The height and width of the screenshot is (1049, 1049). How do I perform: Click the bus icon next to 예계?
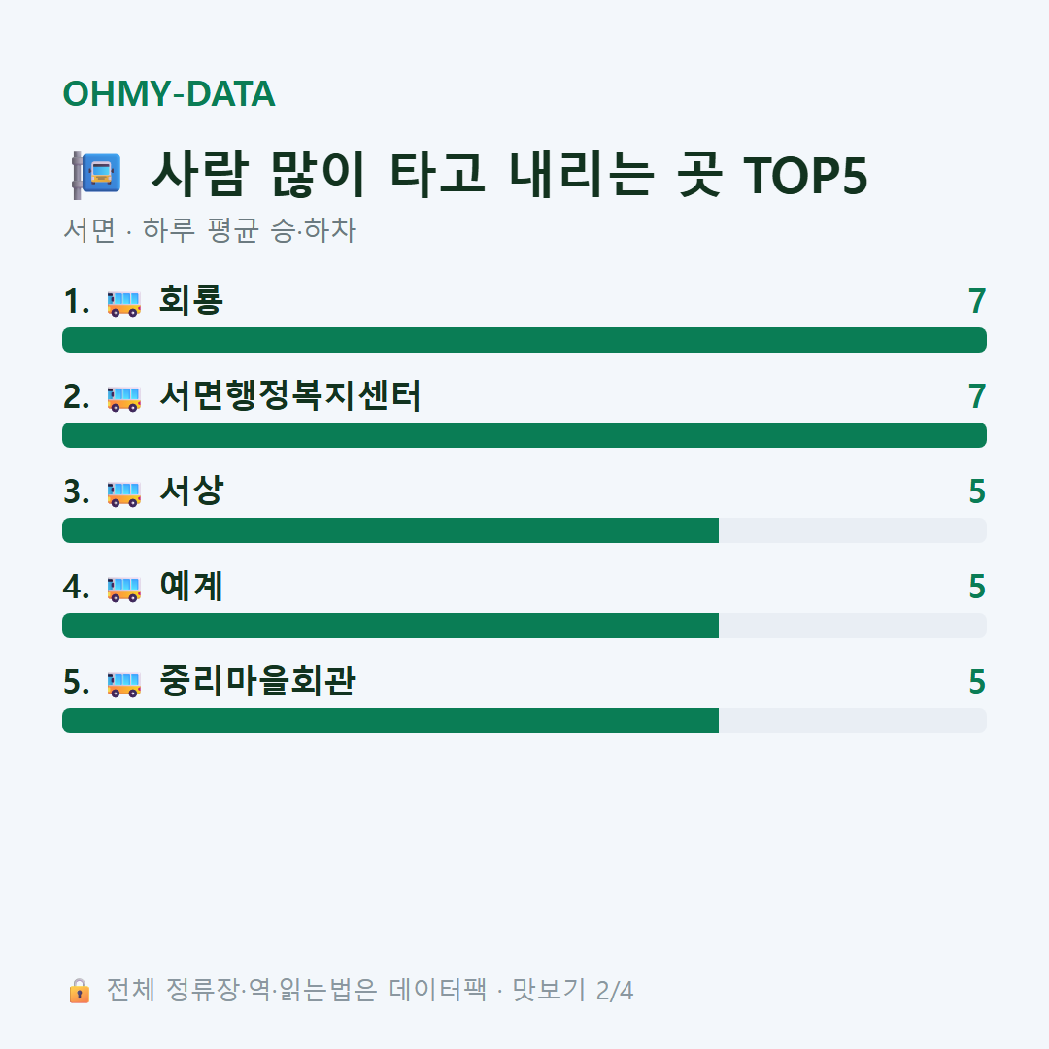coord(124,588)
